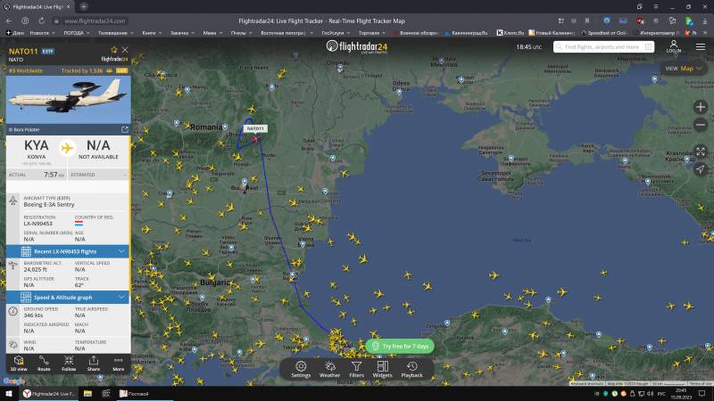Open a new browser tab
Image resolution: width=714 pixels, height=401 pixels.
[x=84, y=7]
